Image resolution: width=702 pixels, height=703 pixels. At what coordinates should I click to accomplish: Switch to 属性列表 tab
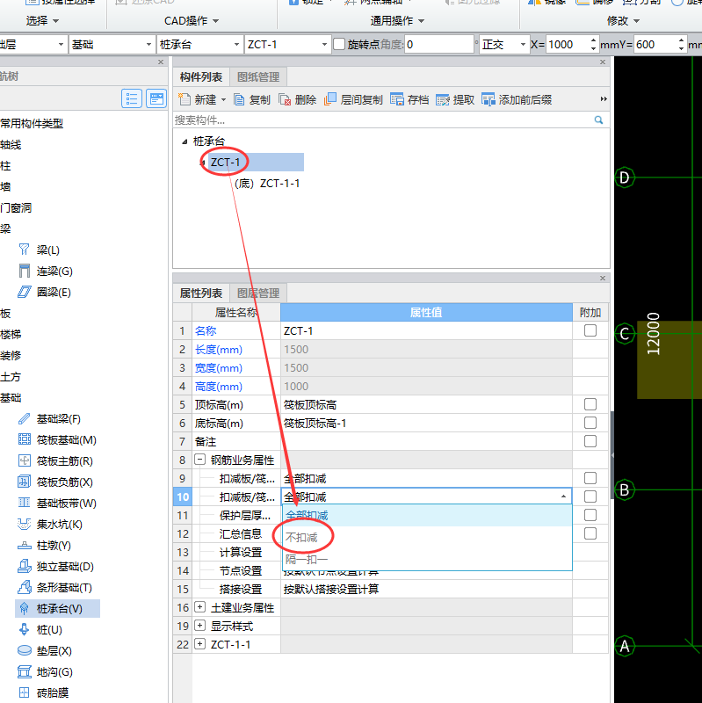coord(201,294)
